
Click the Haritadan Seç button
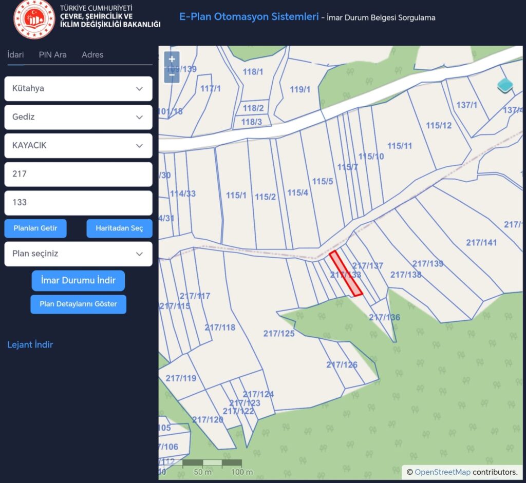119,228
